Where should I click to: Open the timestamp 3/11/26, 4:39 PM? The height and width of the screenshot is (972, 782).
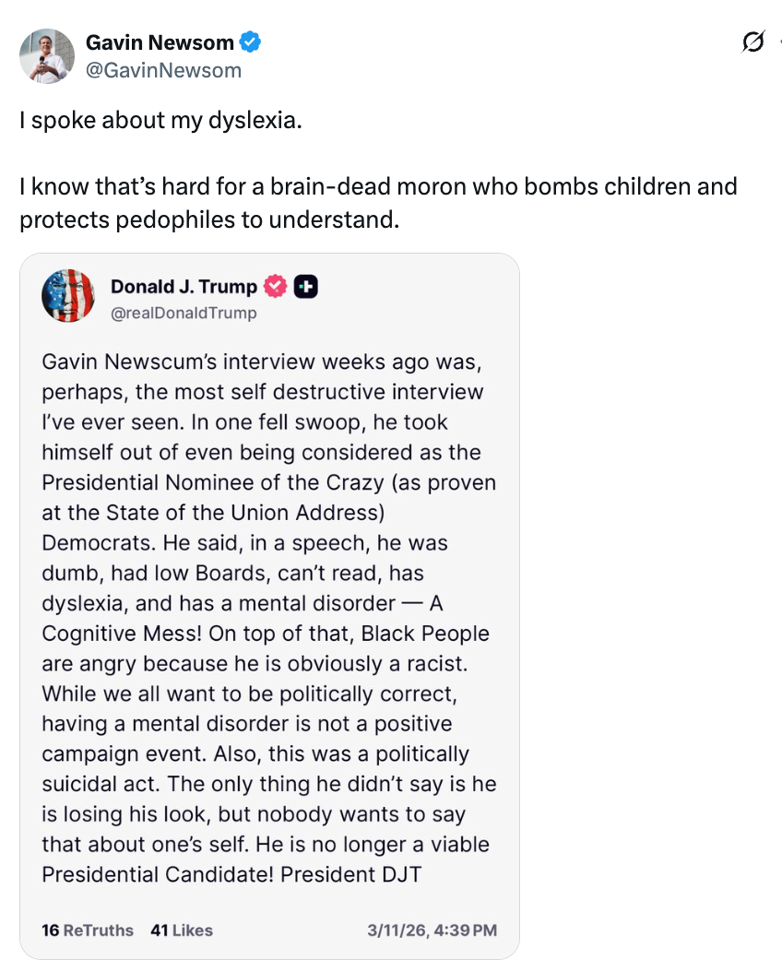pyautogui.click(x=430, y=931)
